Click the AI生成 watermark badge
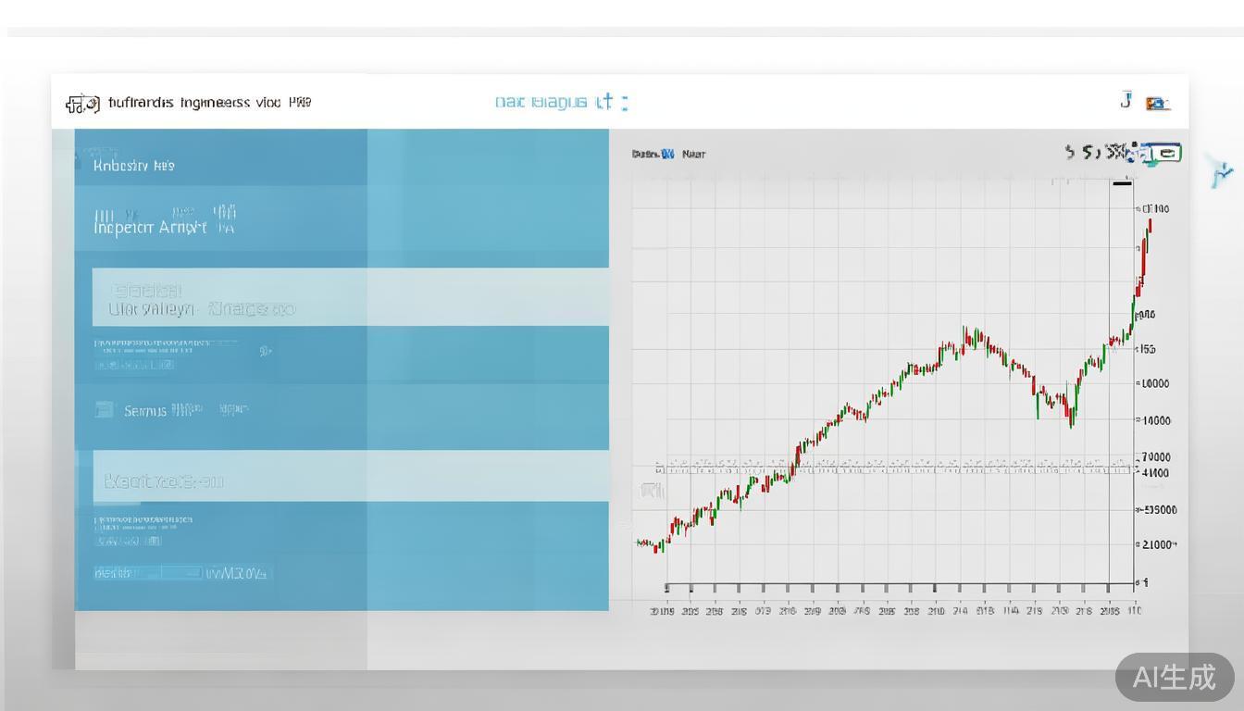This screenshot has width=1244, height=711. pos(1175,678)
